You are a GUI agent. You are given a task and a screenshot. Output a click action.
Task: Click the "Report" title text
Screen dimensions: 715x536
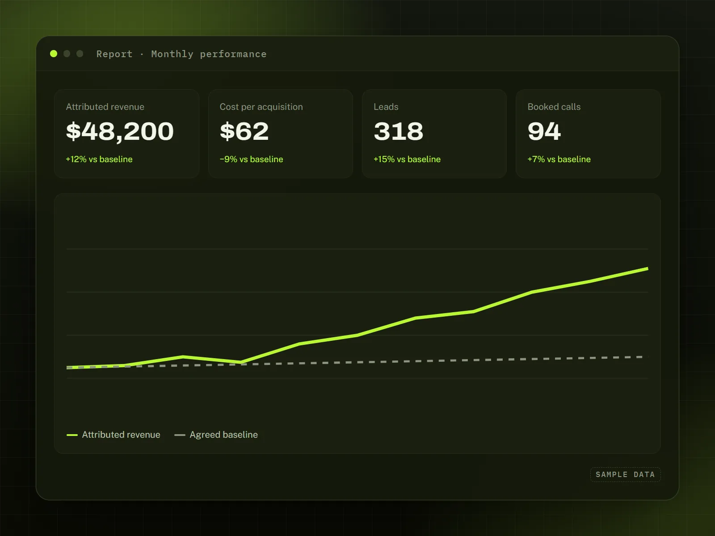(114, 54)
